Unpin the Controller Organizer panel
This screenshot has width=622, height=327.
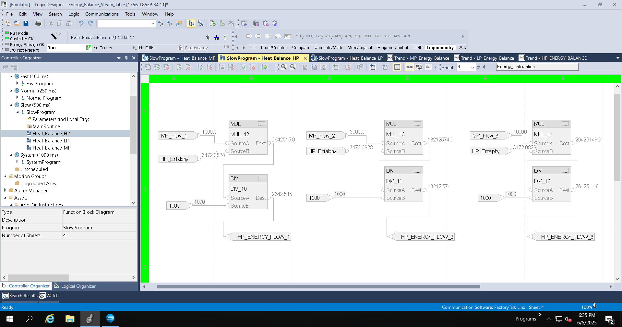click(x=126, y=58)
